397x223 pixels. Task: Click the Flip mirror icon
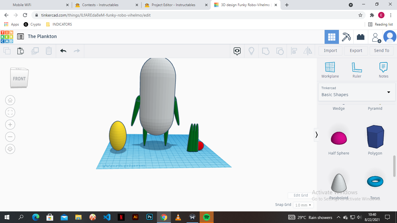tap(308, 51)
